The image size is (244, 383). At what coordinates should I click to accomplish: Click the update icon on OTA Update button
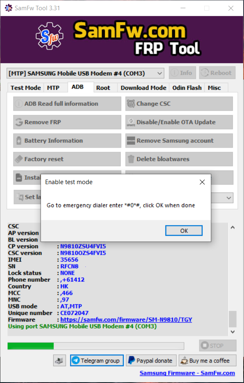coord(131,122)
